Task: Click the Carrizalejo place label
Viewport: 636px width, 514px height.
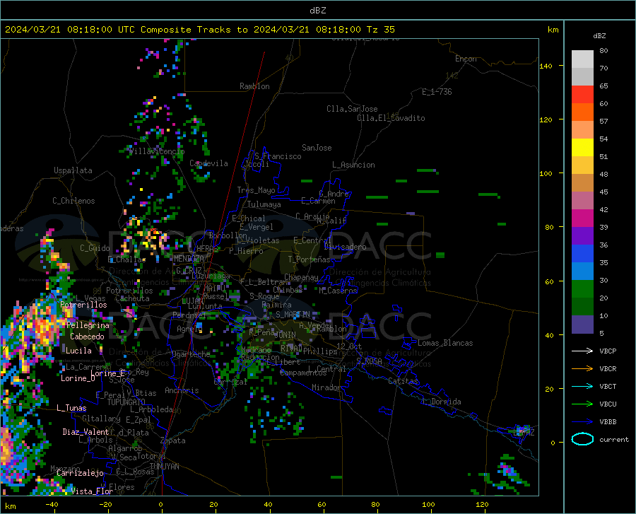Action: [80, 473]
